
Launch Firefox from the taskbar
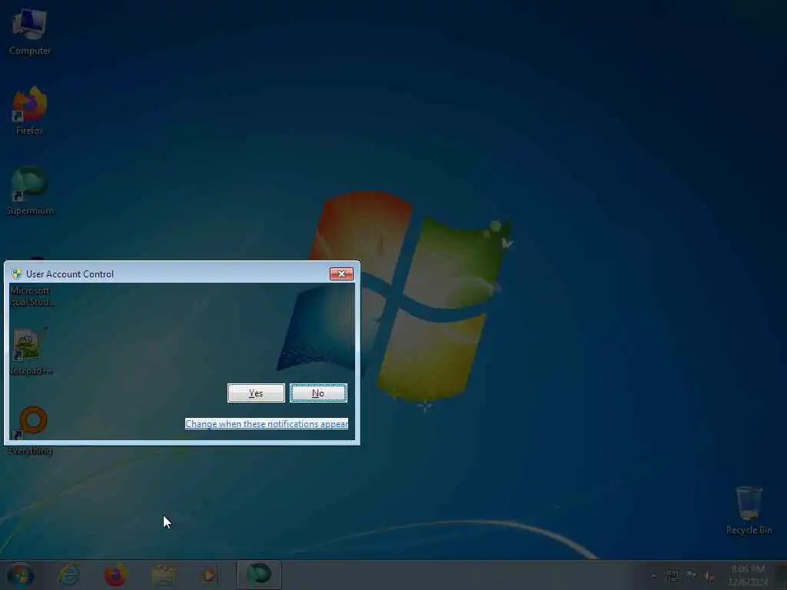(115, 575)
